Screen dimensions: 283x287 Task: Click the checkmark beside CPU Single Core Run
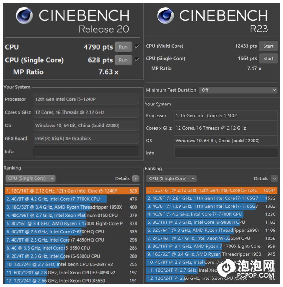137,60
